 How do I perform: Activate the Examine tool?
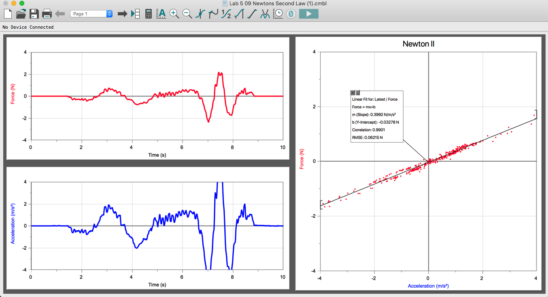200,14
